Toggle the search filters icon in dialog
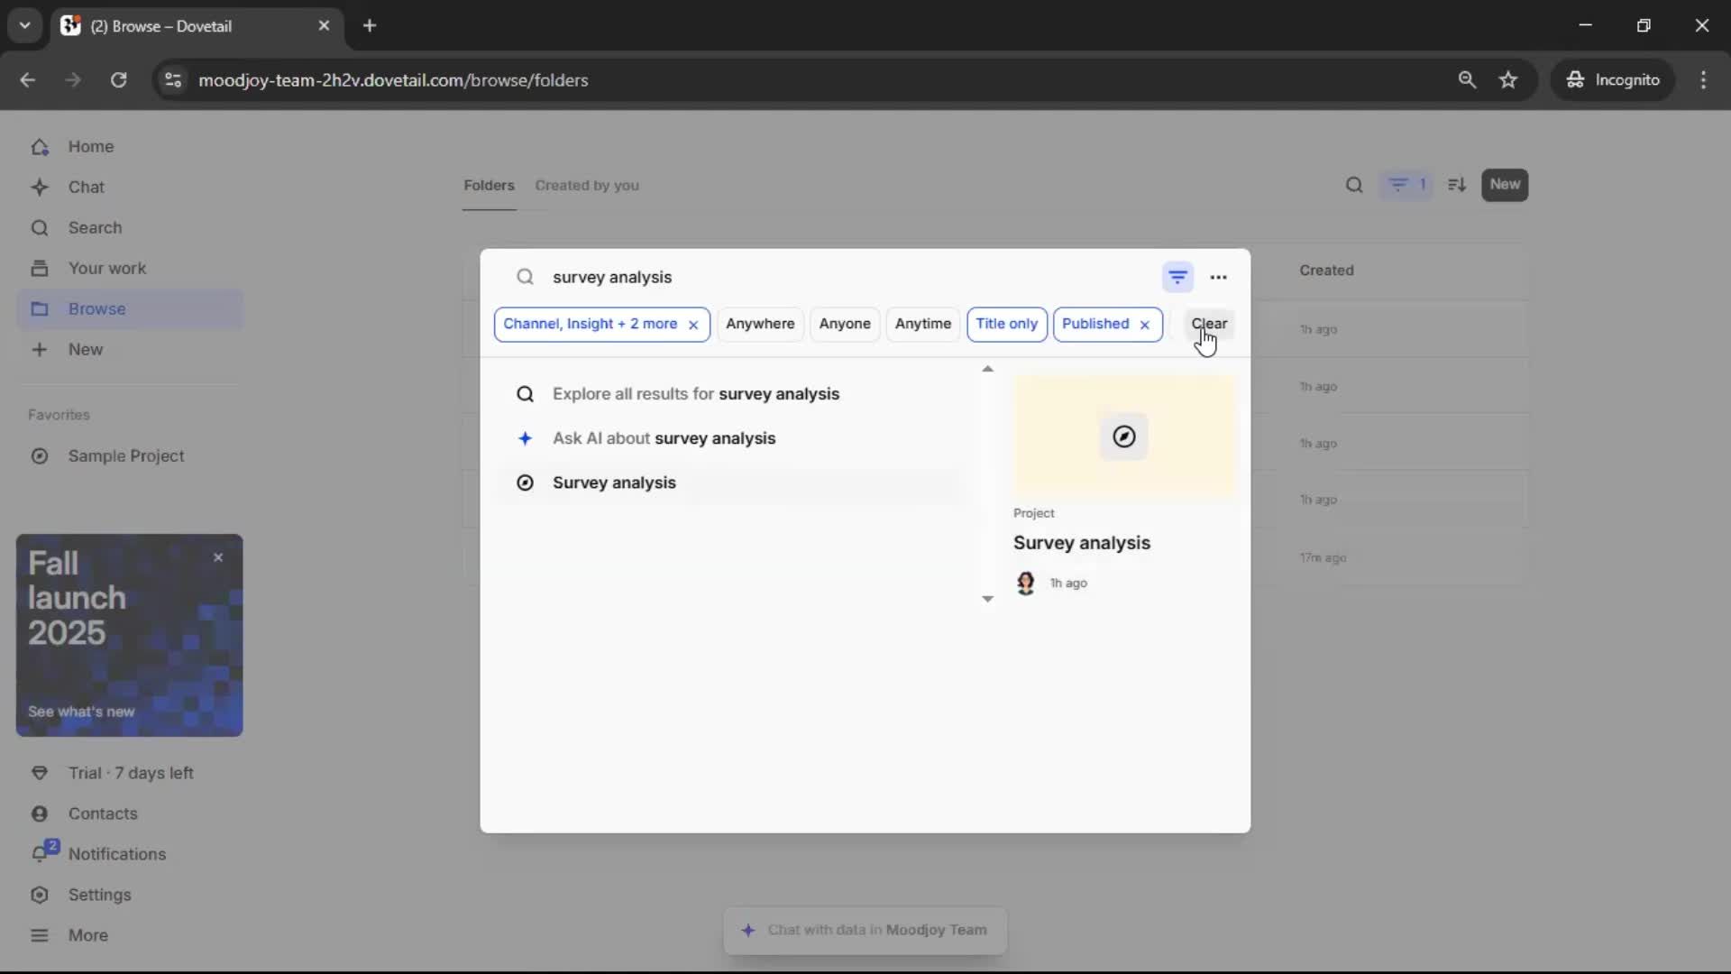This screenshot has height=974, width=1731. pos(1177,277)
